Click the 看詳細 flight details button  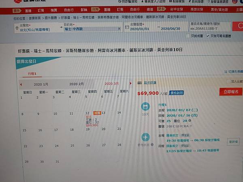(233, 142)
